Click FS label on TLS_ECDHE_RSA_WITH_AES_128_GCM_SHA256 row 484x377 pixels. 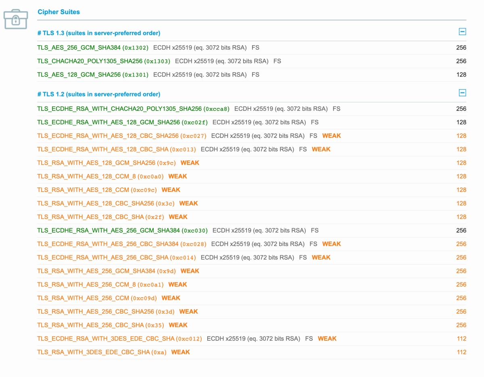315,122
